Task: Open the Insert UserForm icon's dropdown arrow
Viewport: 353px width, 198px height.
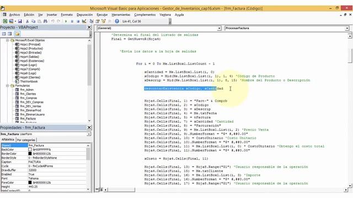Action: tap(15, 21)
